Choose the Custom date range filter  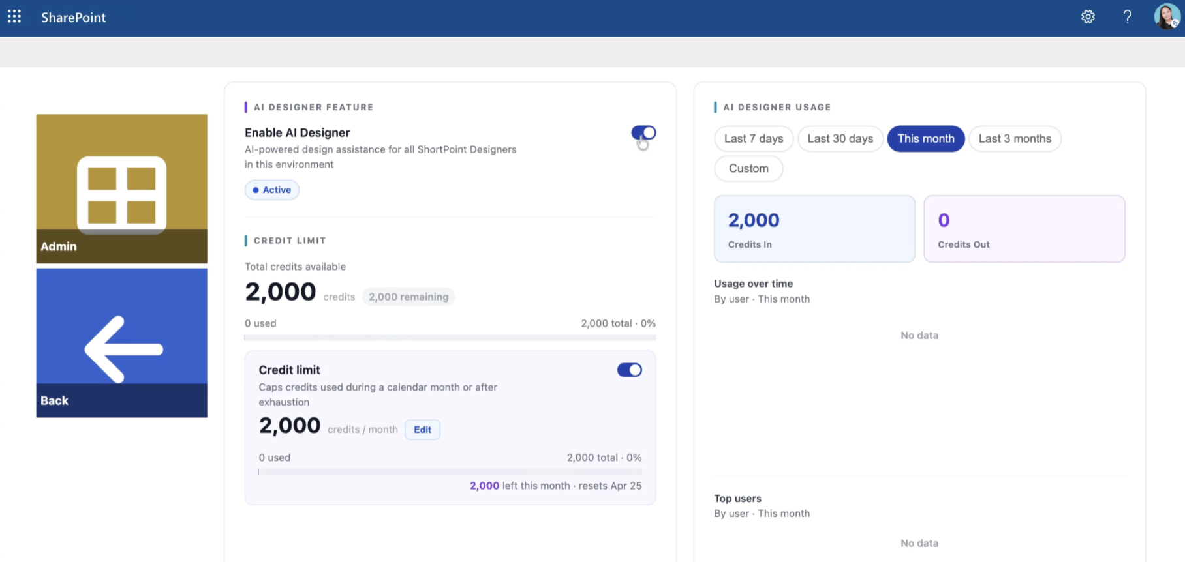748,169
